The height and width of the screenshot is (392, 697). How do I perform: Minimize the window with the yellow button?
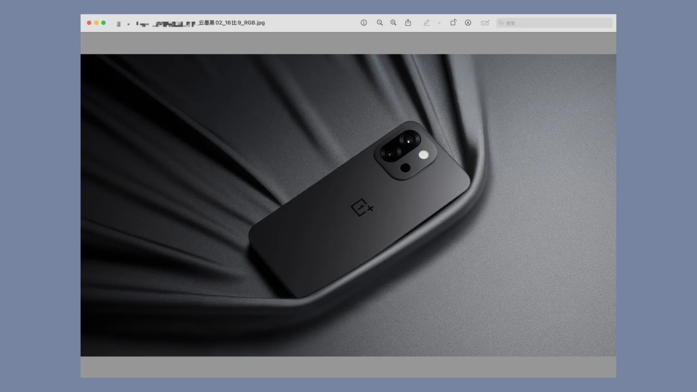tap(96, 22)
